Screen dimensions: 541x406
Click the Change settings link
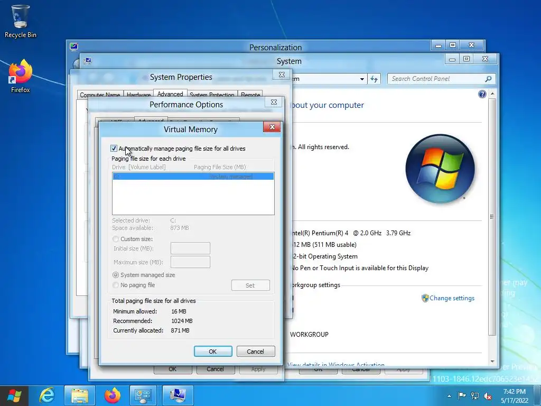452,298
